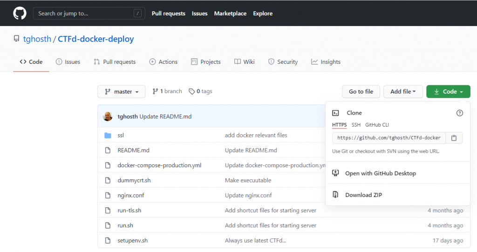The image size is (477, 252).
Task: Open with GitHub Desktop
Action: coord(380,173)
